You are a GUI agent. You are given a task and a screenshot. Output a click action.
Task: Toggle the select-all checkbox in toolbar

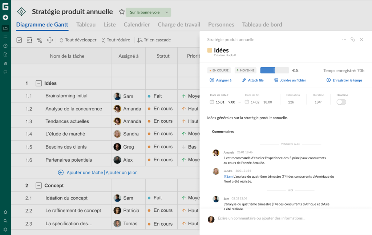coord(19,40)
